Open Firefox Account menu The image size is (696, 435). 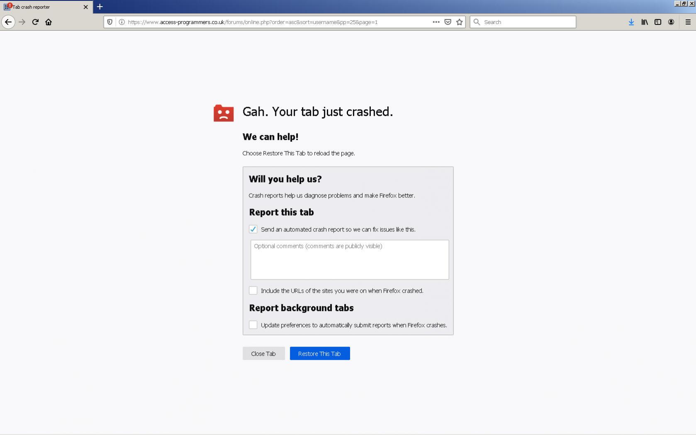coord(671,22)
